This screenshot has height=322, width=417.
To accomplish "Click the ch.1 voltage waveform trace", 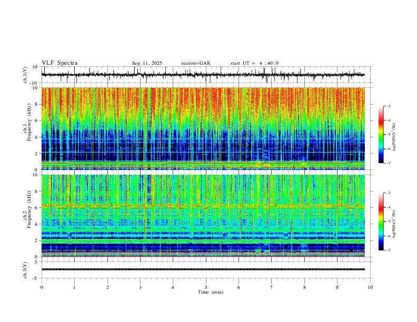I will [x=203, y=75].
